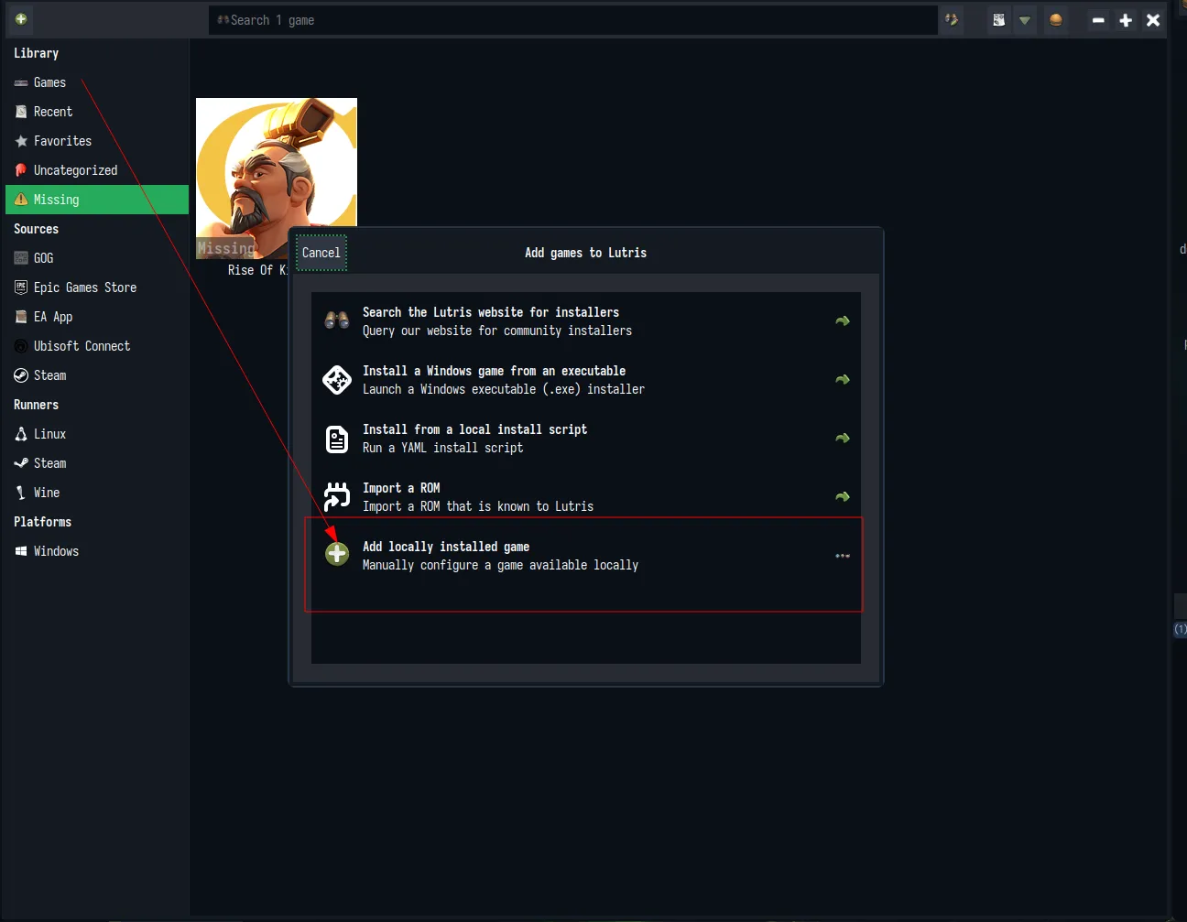The height and width of the screenshot is (922, 1187).
Task: Click the Windows executable diamond icon
Action: [337, 380]
